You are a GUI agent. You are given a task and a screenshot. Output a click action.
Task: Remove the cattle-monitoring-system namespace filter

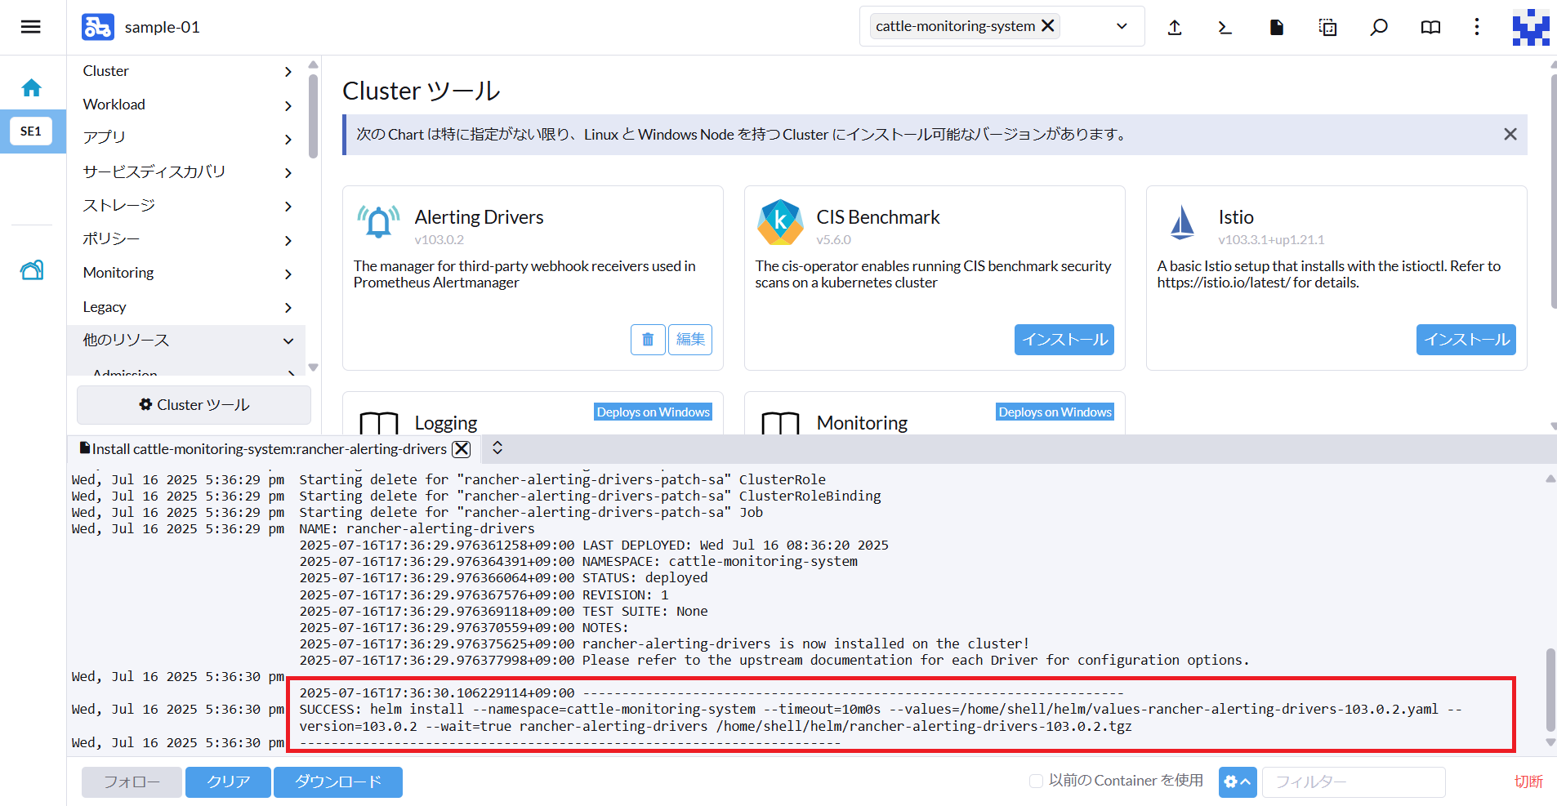pos(1048,25)
